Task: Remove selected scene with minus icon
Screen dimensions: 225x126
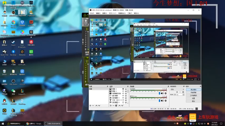Action: (x=93, y=106)
